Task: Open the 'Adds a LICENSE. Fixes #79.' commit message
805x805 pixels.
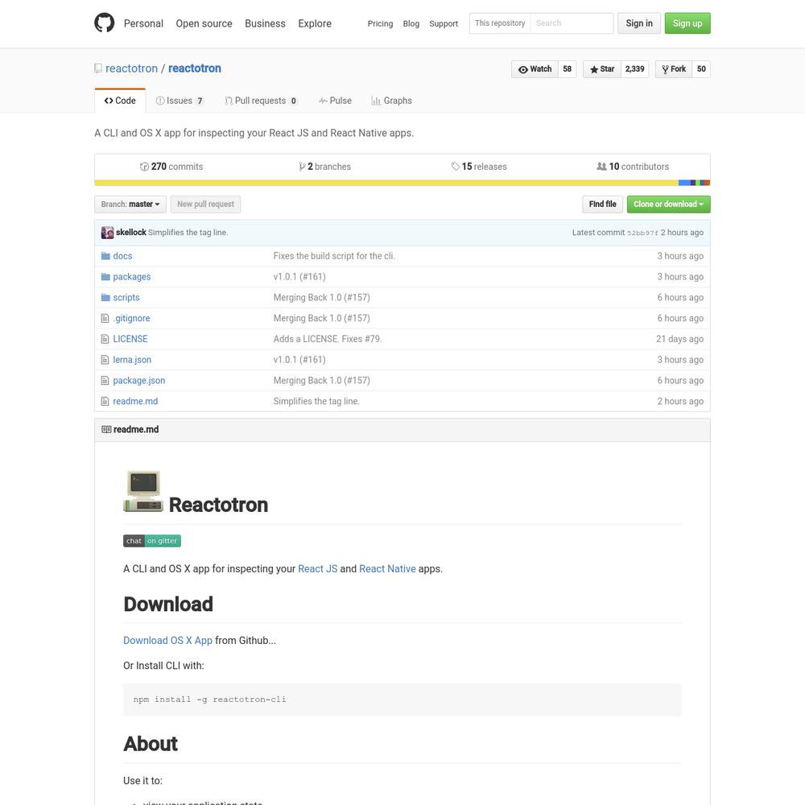Action: pyautogui.click(x=328, y=339)
